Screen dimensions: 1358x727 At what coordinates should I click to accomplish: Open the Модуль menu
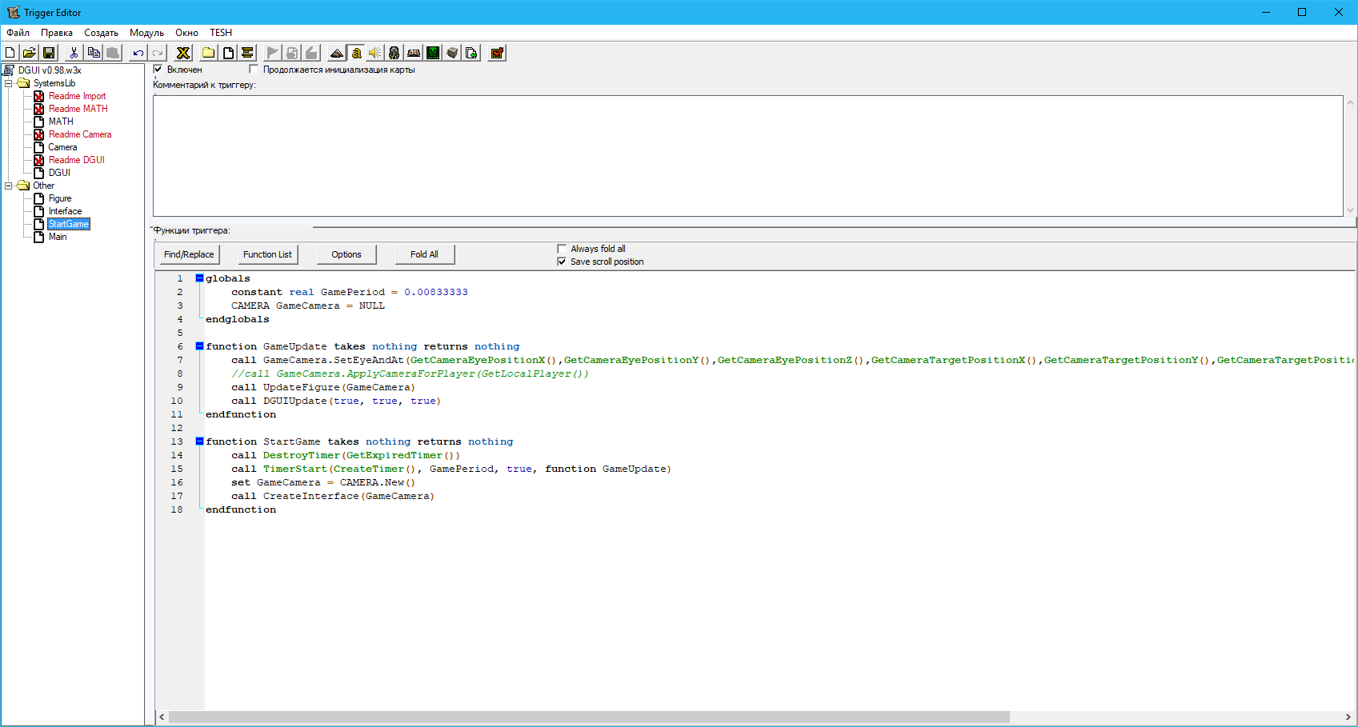pos(146,33)
